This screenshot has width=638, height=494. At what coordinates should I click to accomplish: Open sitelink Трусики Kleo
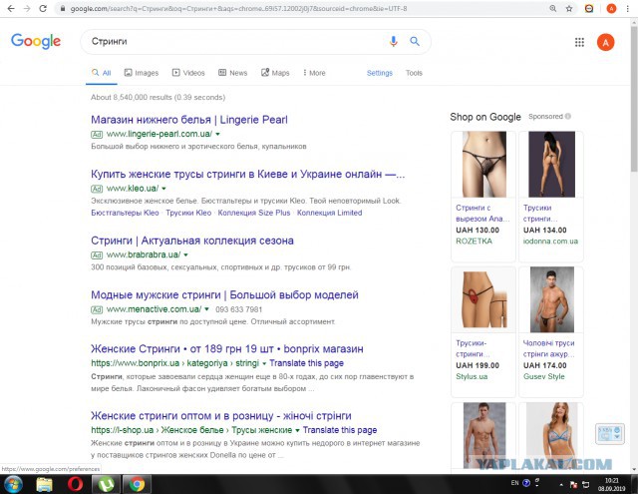[188, 213]
